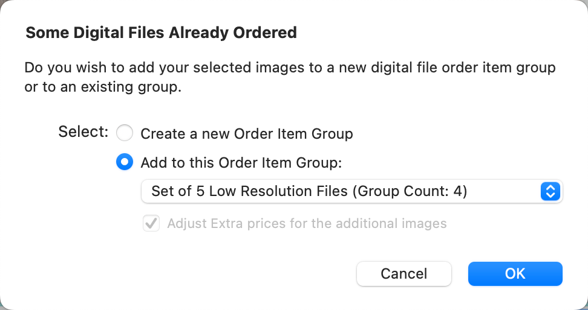
Task: Click the 'Some Digital Files Already Ordered' title
Action: click(161, 33)
